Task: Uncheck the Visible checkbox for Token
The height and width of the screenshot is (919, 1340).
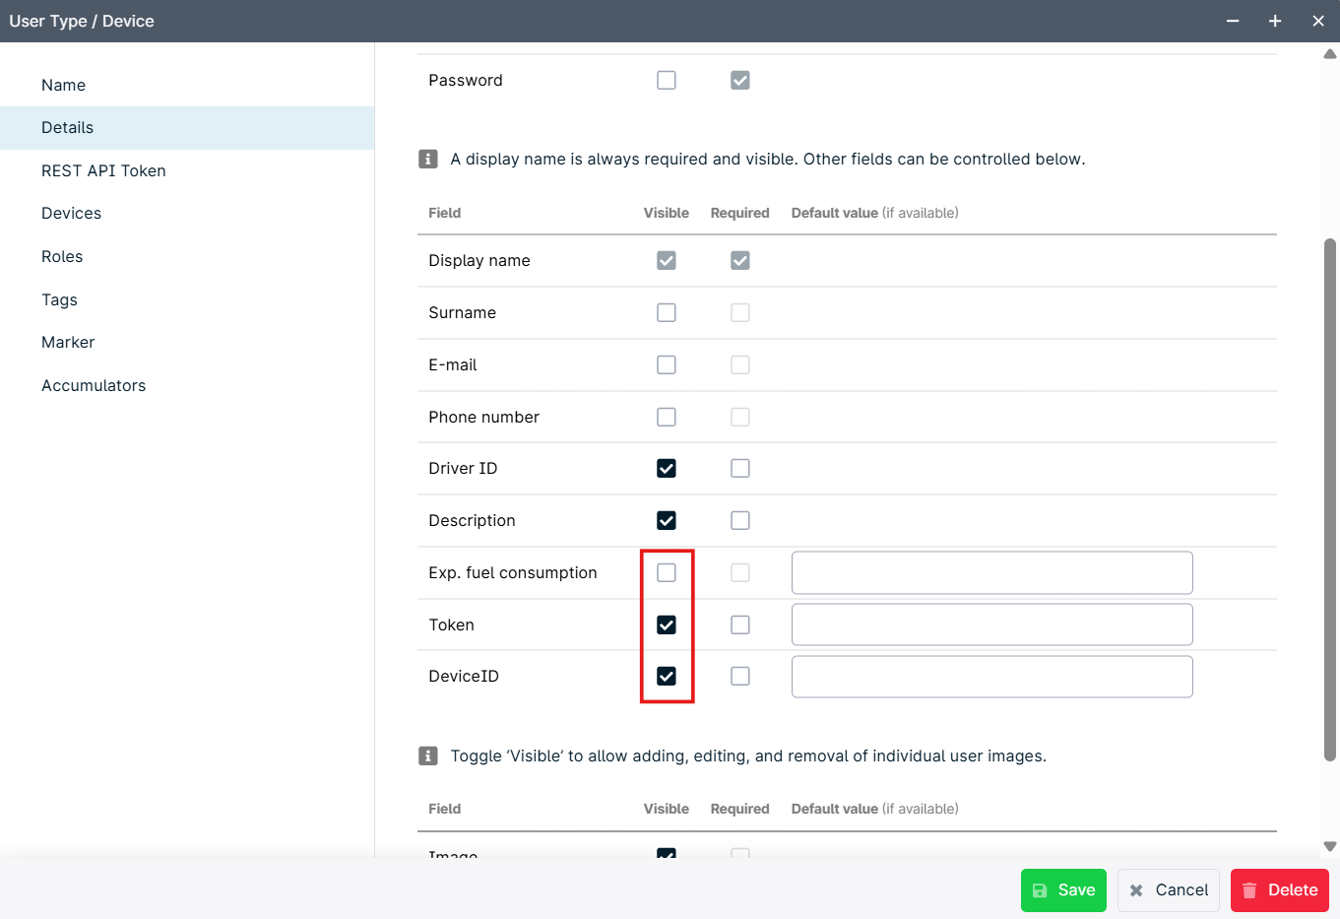Action: pos(667,624)
